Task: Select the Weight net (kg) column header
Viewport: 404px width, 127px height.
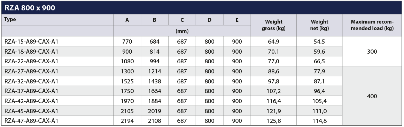Action: 319,25
